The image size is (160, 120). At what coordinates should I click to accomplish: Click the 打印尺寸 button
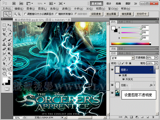coord(142,14)
